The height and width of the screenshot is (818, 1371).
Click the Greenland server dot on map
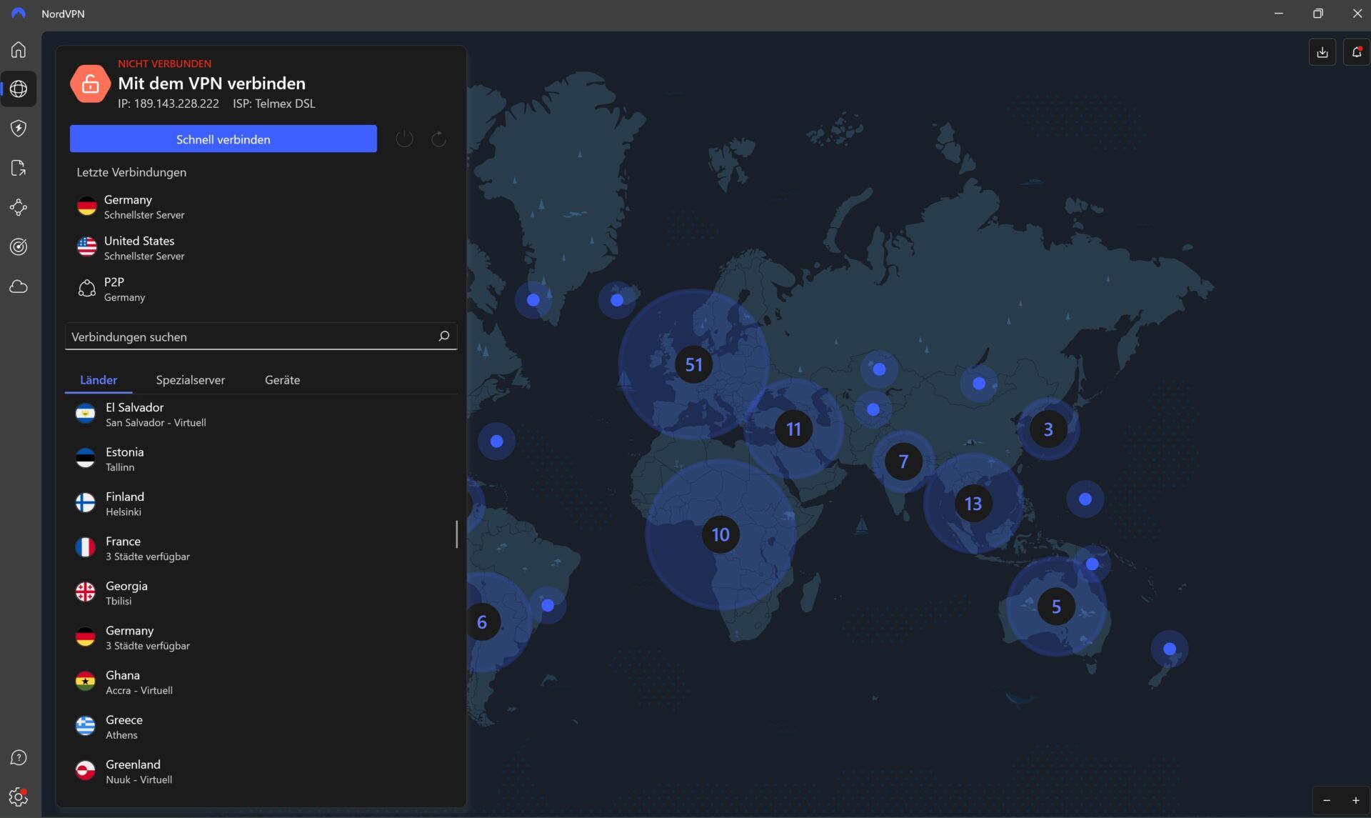point(533,300)
